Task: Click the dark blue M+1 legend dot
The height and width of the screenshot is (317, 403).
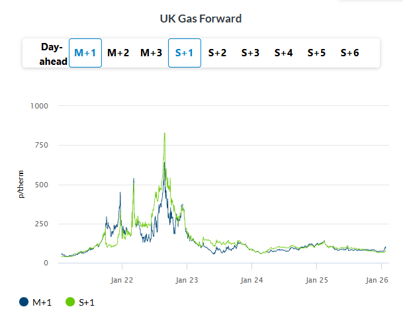Action: click(x=24, y=302)
